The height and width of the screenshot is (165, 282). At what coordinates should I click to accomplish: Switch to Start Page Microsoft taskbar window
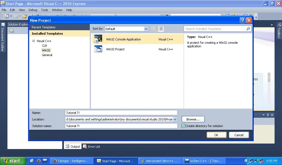[x=116, y=161]
